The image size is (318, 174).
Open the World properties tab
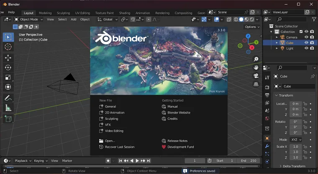tap(267, 119)
